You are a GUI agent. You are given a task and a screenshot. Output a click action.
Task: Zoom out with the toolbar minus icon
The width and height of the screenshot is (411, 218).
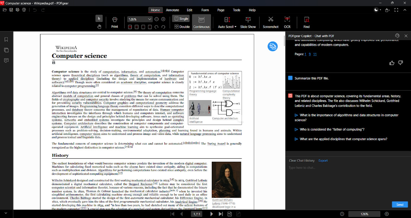point(156,19)
